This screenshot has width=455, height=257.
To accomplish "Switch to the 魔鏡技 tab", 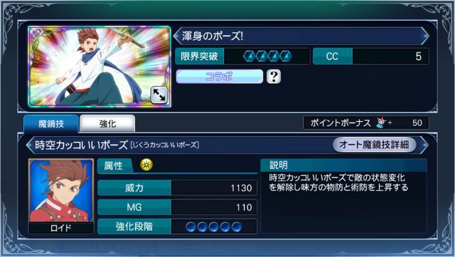I will (51, 124).
